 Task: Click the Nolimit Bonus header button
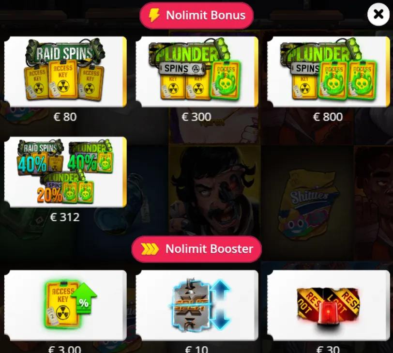[x=196, y=15]
